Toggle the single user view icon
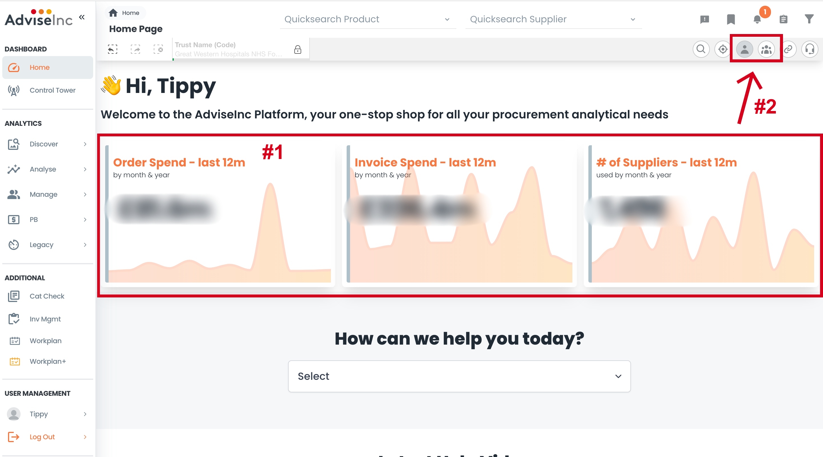The image size is (823, 457). (744, 49)
